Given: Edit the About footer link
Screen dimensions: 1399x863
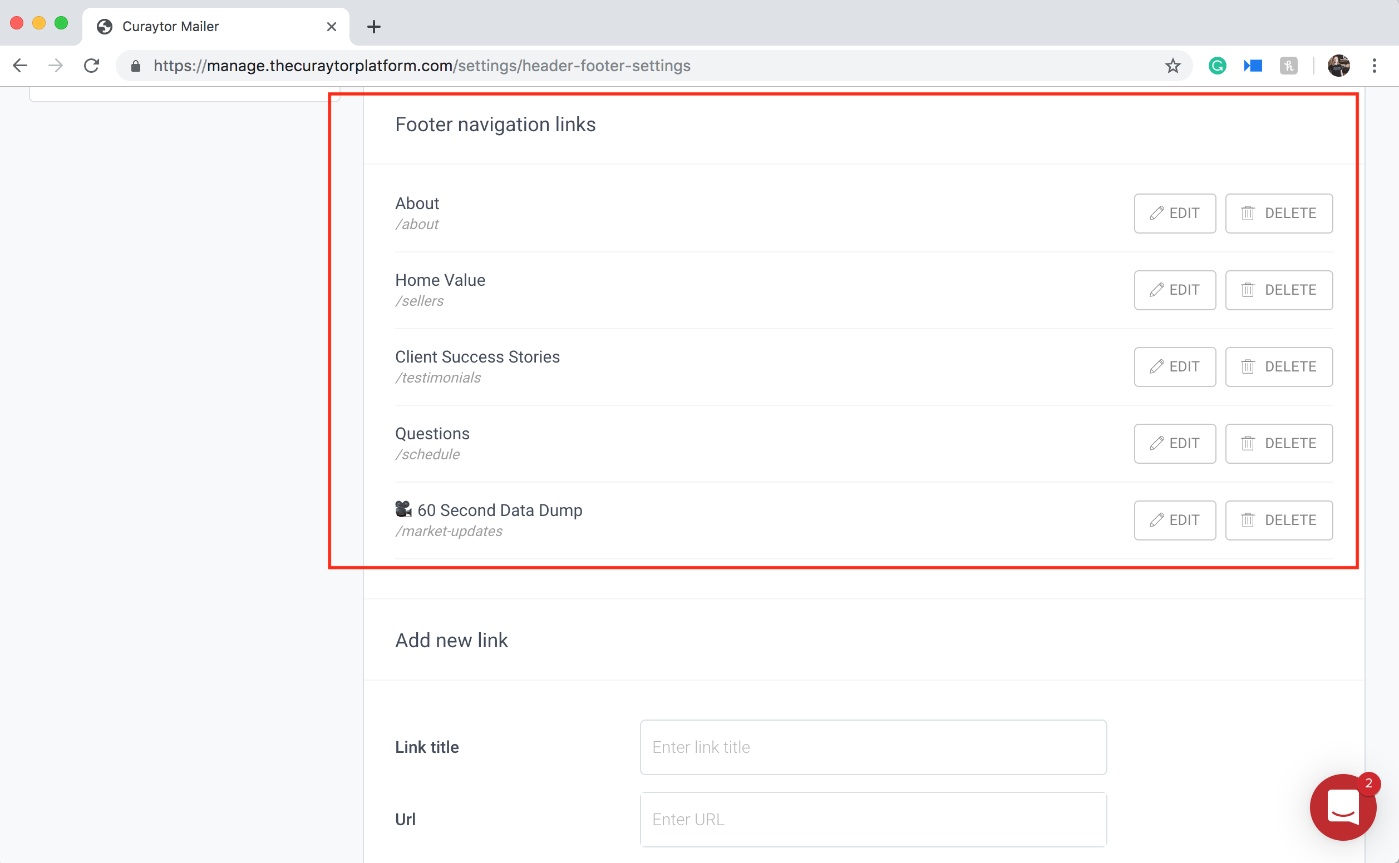Looking at the screenshot, I should (1175, 214).
